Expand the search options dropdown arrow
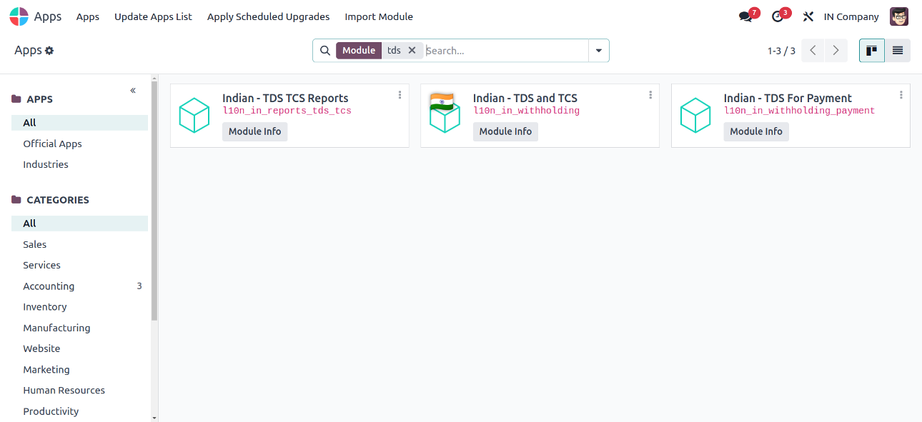Image resolution: width=922 pixels, height=422 pixels. (598, 51)
